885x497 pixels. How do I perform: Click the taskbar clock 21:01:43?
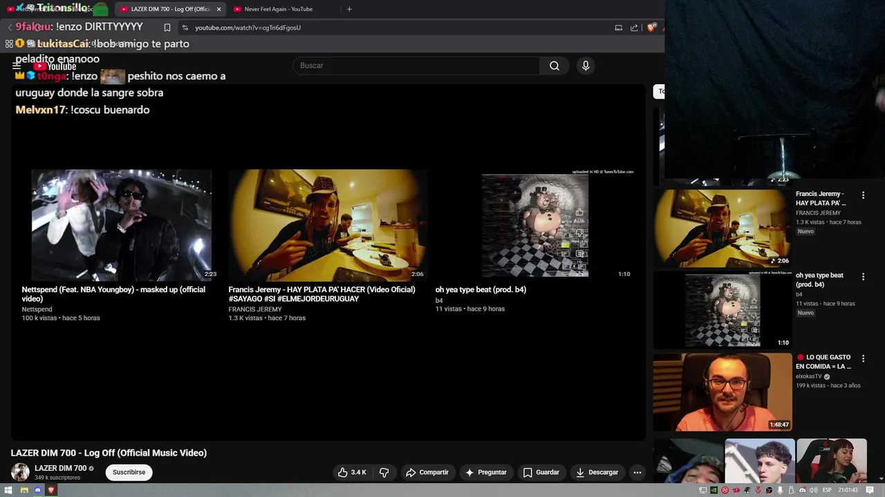tap(848, 490)
